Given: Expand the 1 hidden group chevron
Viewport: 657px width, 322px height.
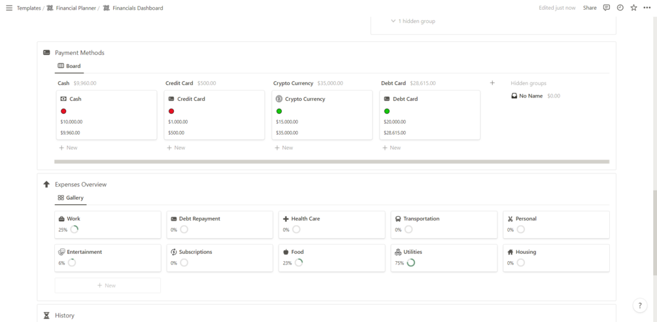Looking at the screenshot, I should pos(393,21).
